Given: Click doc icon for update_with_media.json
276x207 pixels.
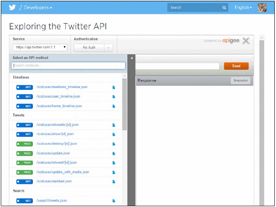Looking at the screenshot, I should pos(114,172).
